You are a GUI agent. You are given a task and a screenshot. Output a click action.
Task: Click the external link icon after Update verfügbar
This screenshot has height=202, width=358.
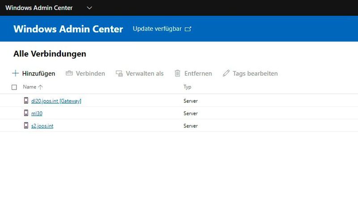(x=188, y=29)
